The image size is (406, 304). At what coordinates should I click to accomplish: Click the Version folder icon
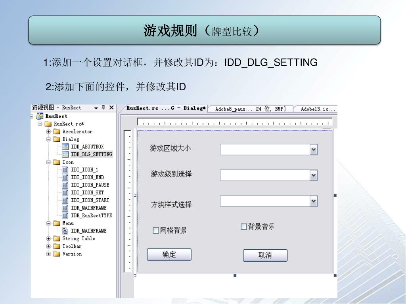click(57, 254)
